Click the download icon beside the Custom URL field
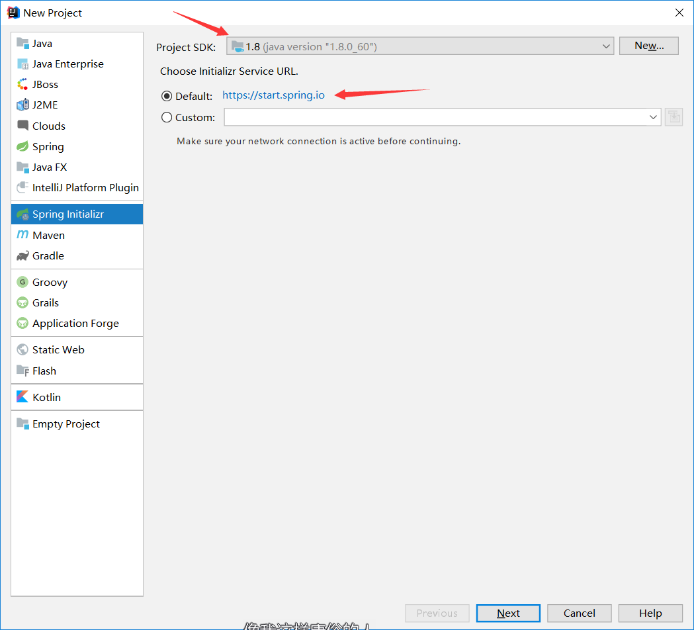 coord(673,117)
